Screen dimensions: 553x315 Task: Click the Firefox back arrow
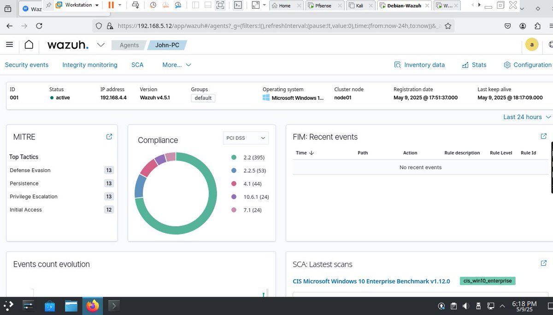click(x=10, y=26)
